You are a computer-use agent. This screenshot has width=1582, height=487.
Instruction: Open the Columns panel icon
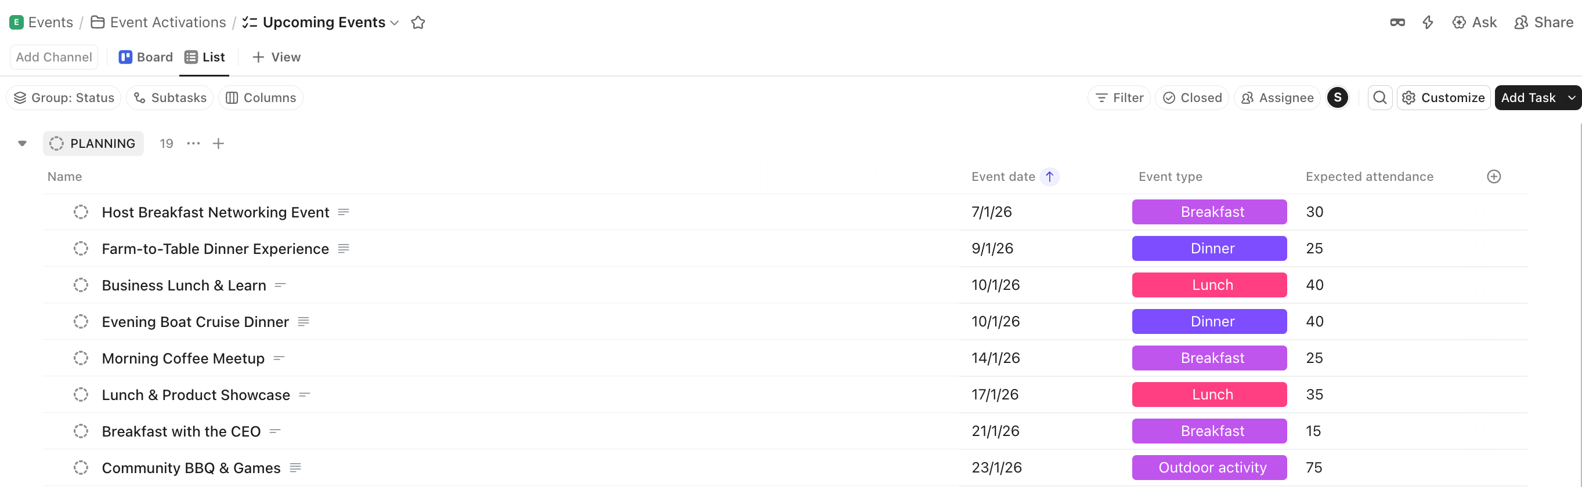coord(232,97)
